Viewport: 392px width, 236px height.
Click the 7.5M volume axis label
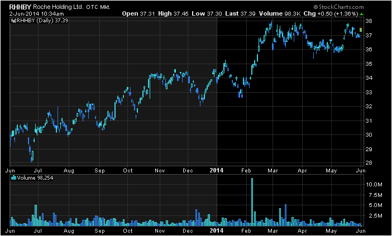(375, 195)
